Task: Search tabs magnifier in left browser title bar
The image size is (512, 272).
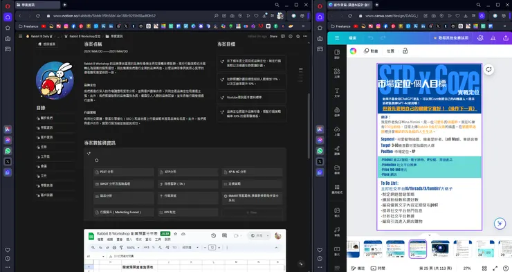Action: [x=277, y=5]
